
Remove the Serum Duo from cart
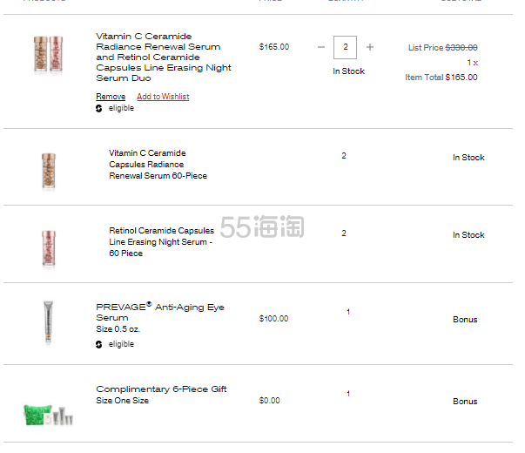(x=111, y=97)
